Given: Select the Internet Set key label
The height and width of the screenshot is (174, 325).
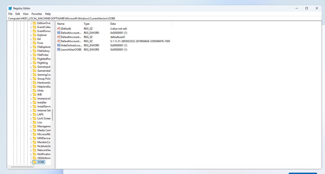Looking at the screenshot, I should [x=44, y=110].
